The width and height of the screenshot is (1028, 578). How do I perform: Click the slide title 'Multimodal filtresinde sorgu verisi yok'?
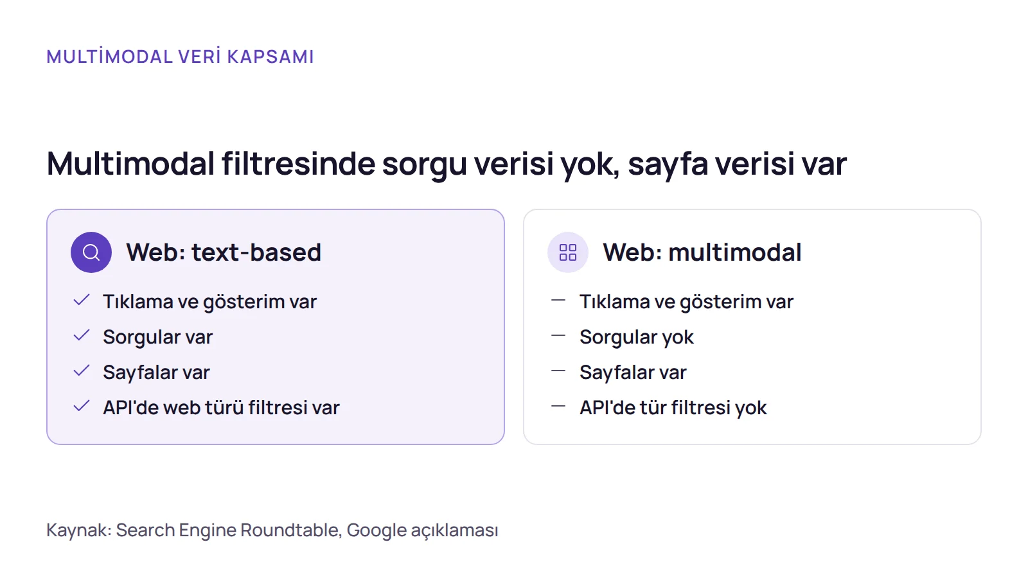pyautogui.click(x=333, y=163)
